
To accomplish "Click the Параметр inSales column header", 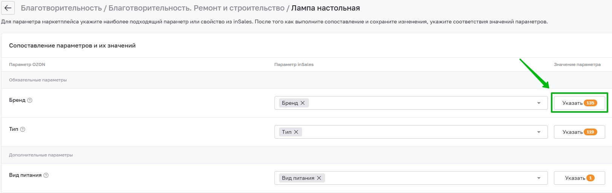I will pos(294,64).
